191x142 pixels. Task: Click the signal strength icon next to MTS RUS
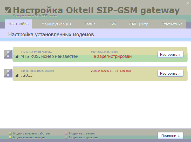click(x=17, y=56)
